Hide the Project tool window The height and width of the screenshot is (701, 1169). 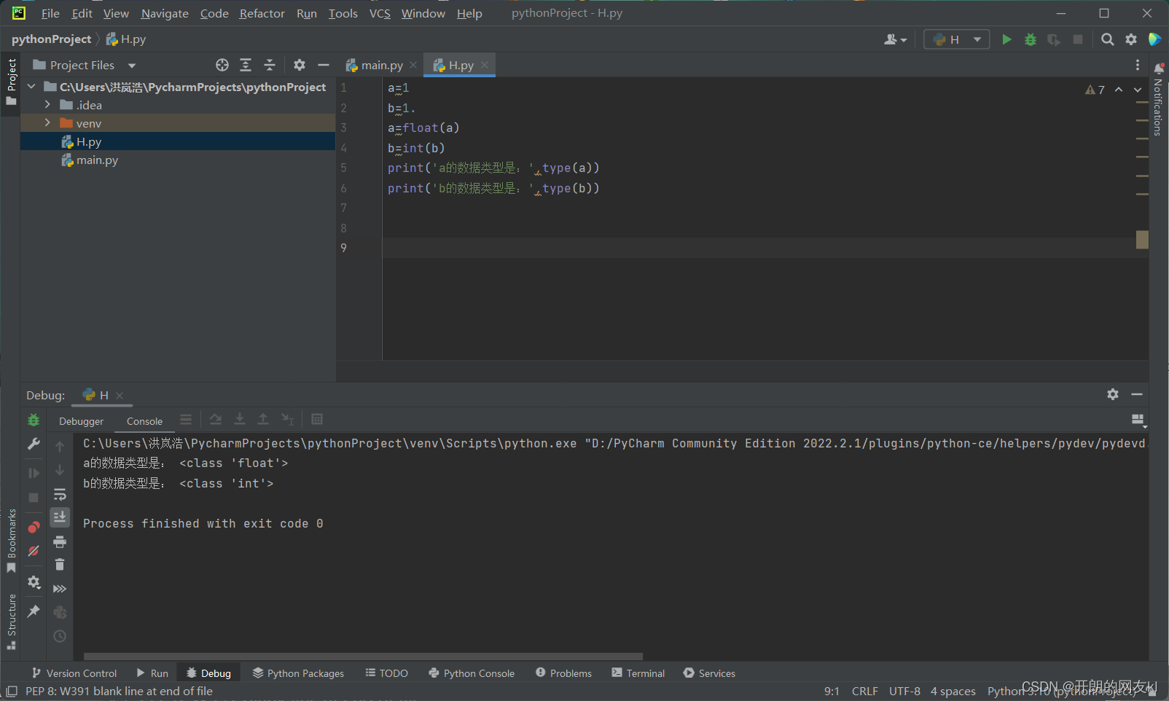click(324, 65)
